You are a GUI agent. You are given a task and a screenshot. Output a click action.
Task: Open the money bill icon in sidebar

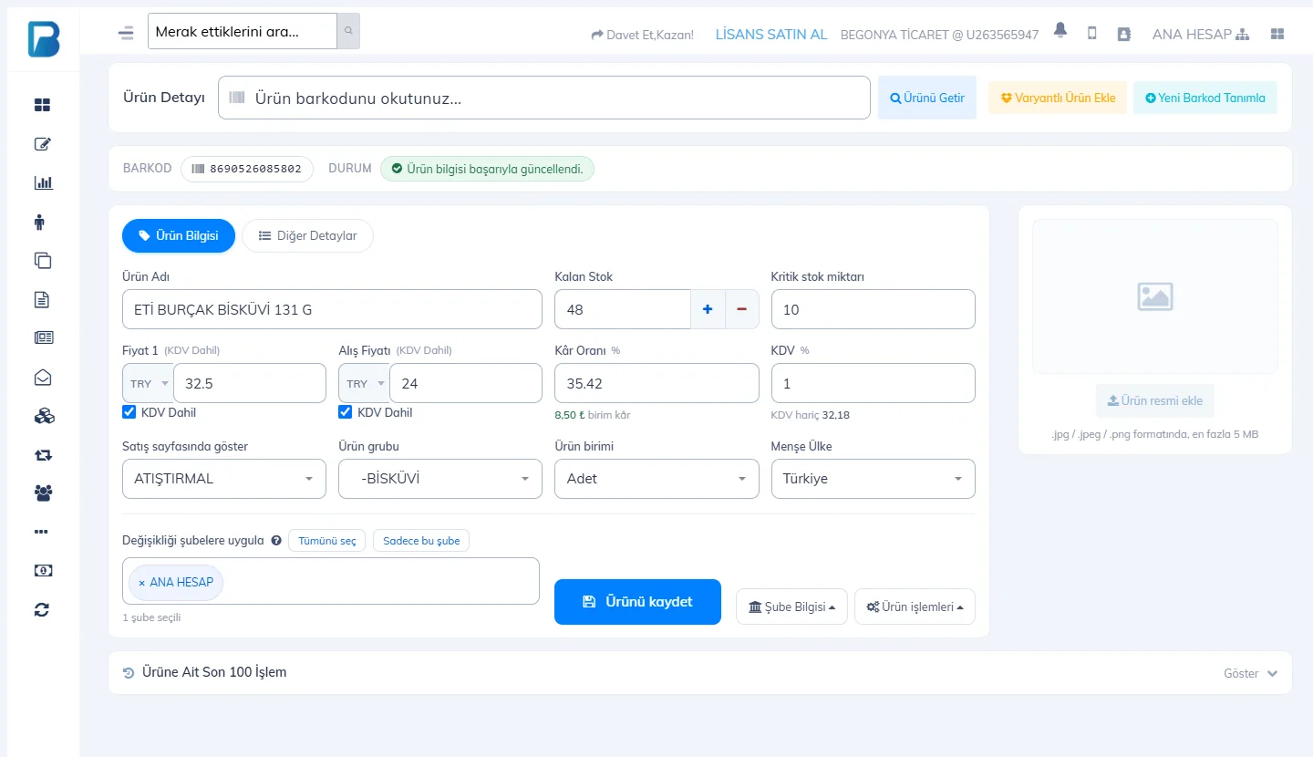click(x=43, y=571)
